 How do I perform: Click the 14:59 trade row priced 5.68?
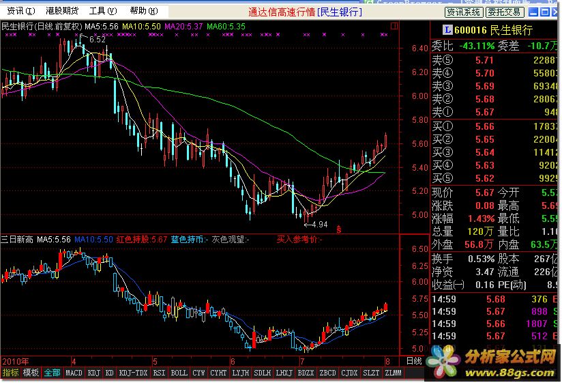point(494,299)
